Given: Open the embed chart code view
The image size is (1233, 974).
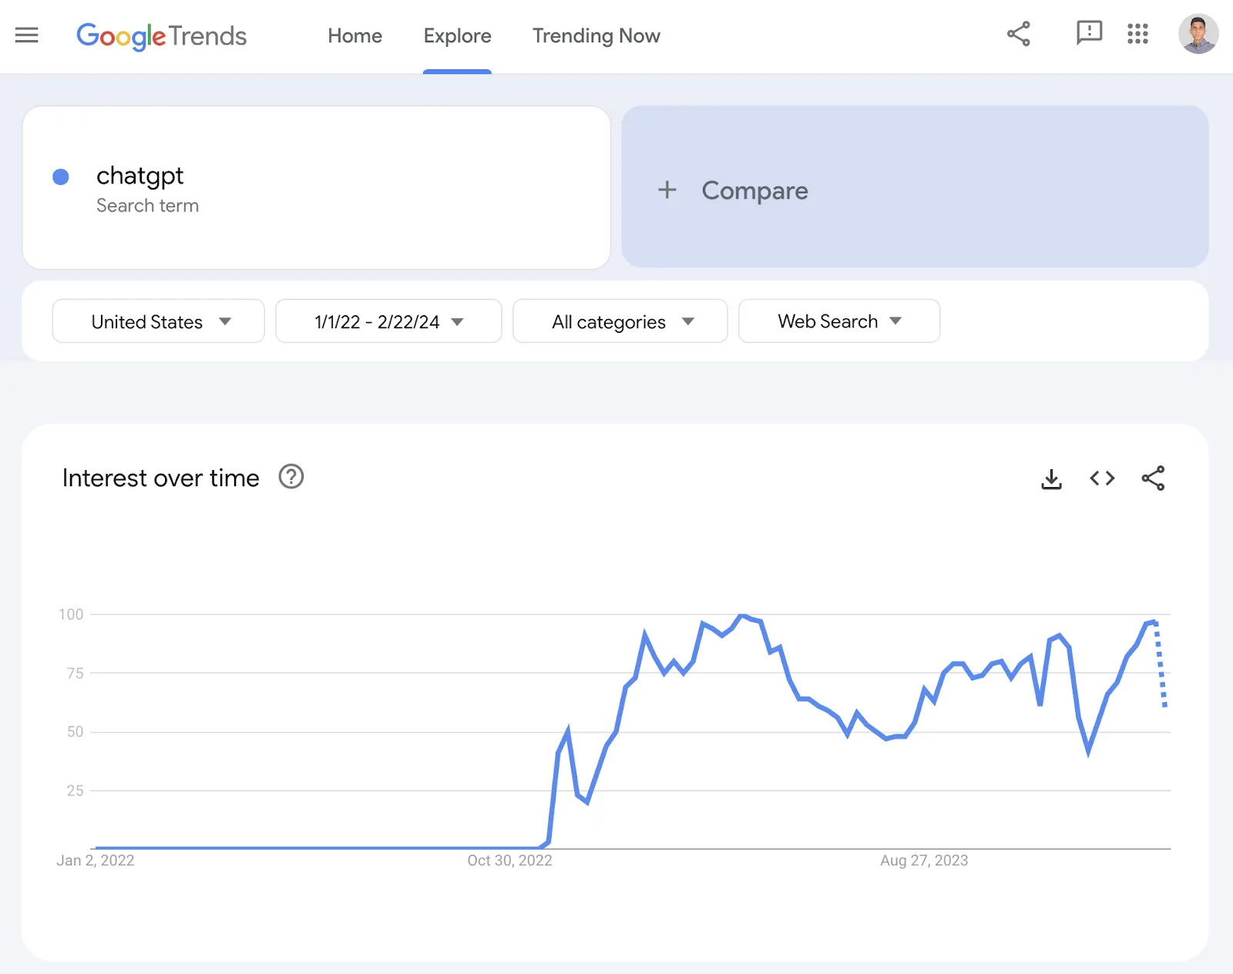Looking at the screenshot, I should coord(1102,479).
